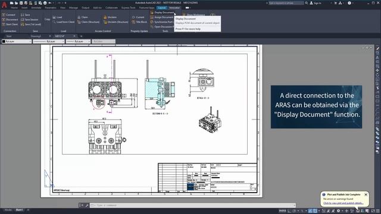This screenshot has height=214, width=381.
Task: Click Save Session in the ribbon
Action: 29,20
